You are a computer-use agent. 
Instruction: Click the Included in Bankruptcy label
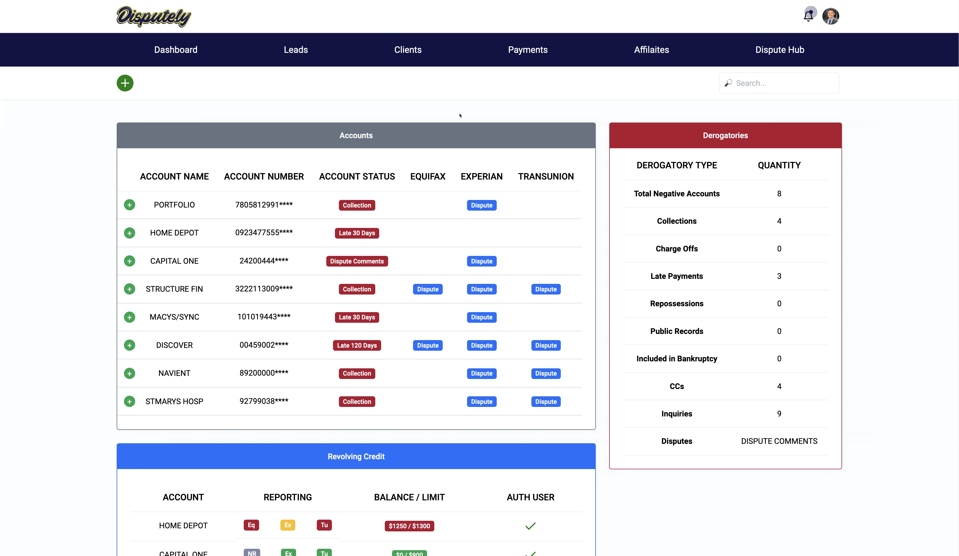(x=676, y=359)
